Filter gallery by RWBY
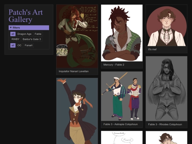The image size is (192, 144). pyautogui.click(x=15, y=39)
